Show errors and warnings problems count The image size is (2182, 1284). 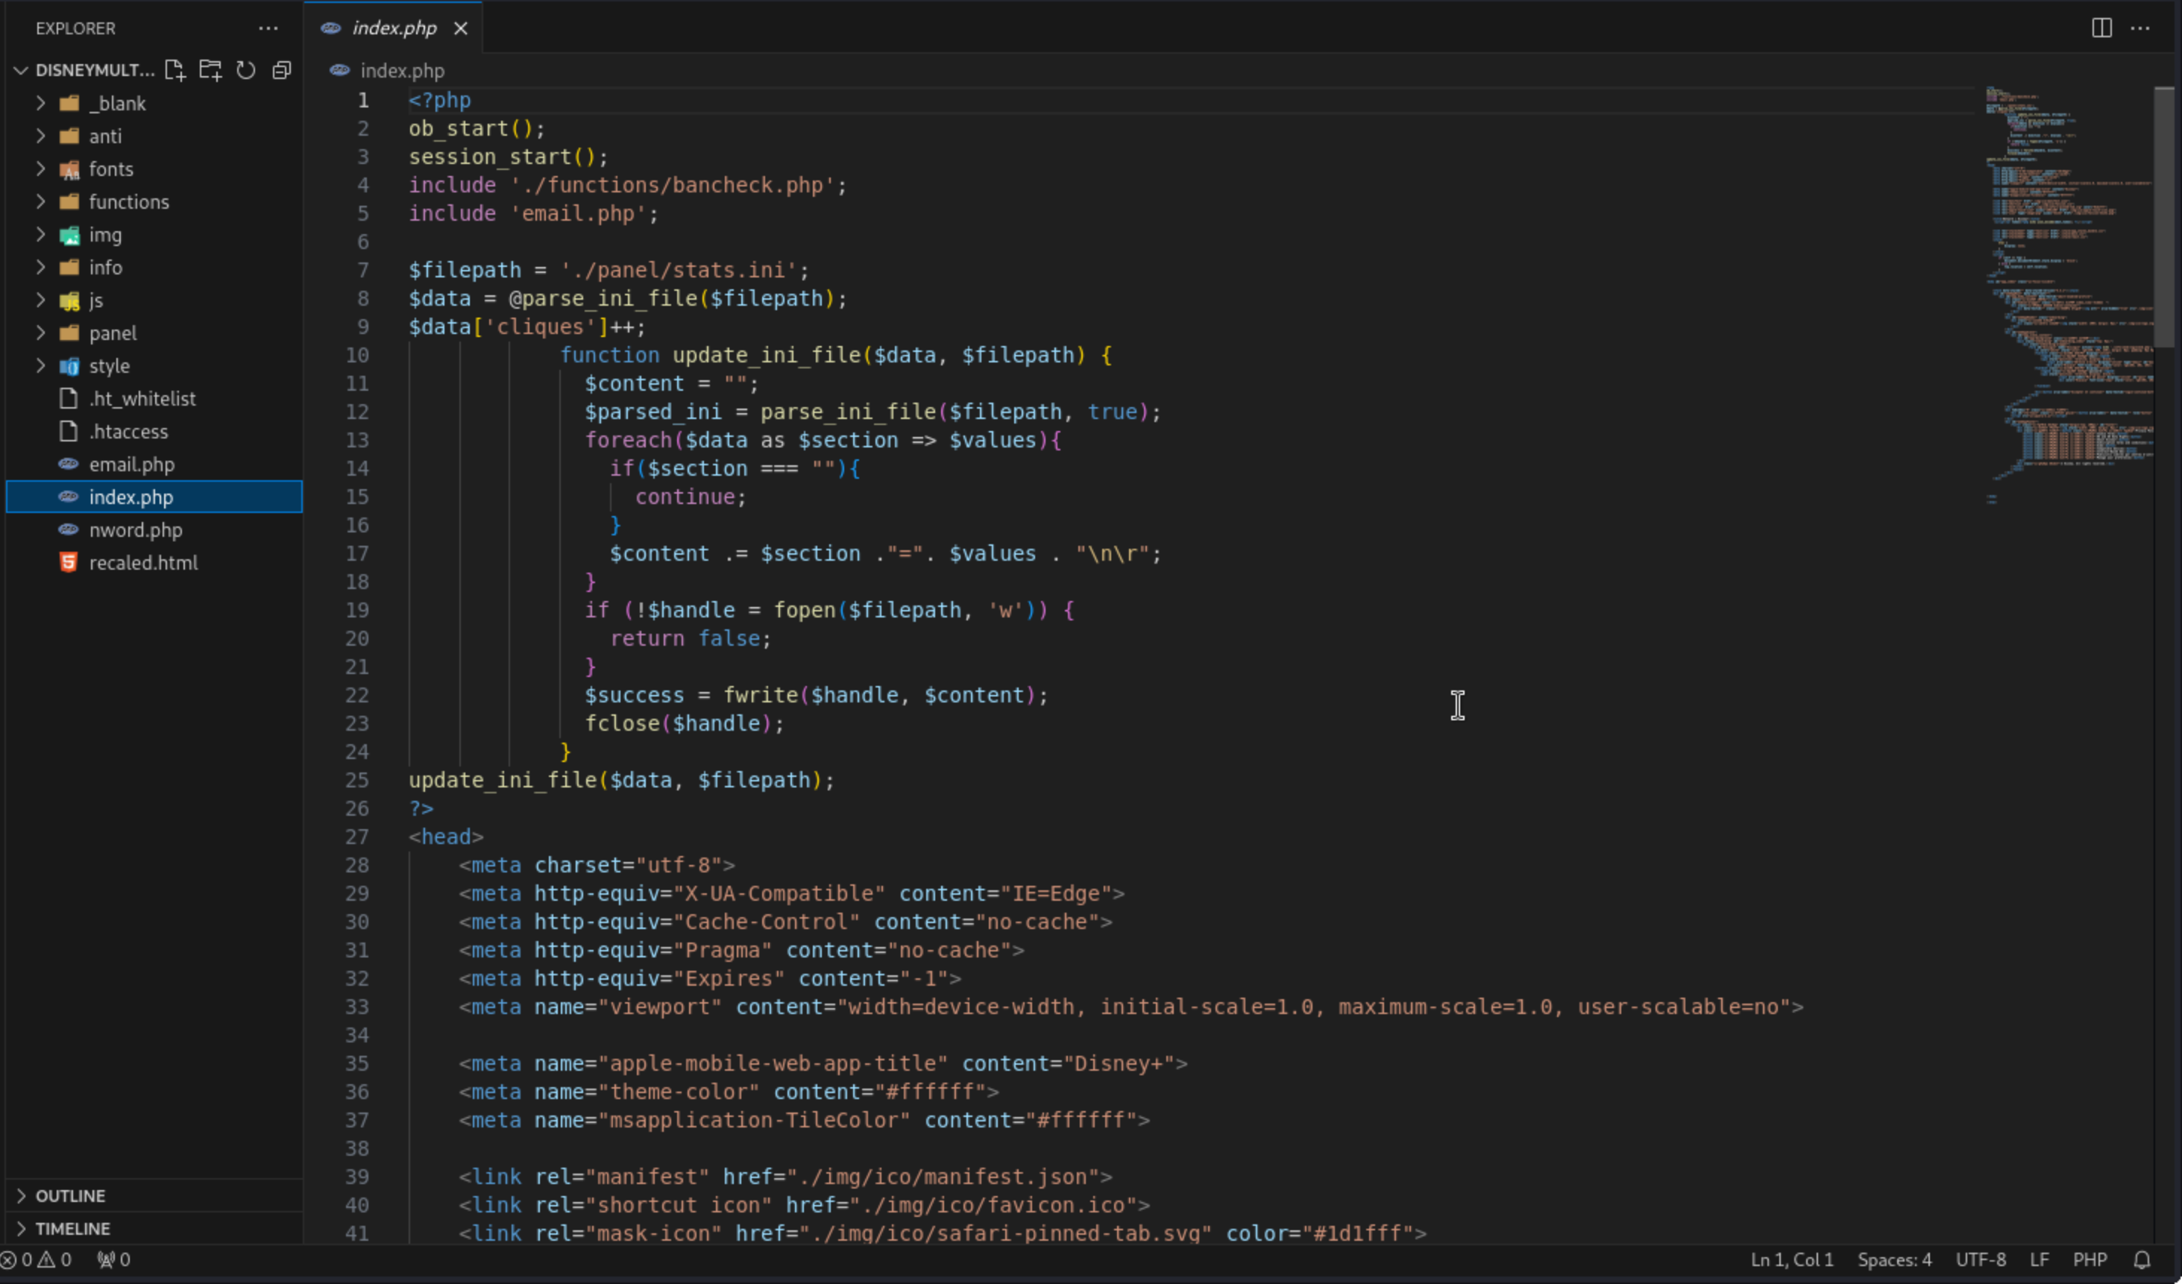coord(37,1259)
